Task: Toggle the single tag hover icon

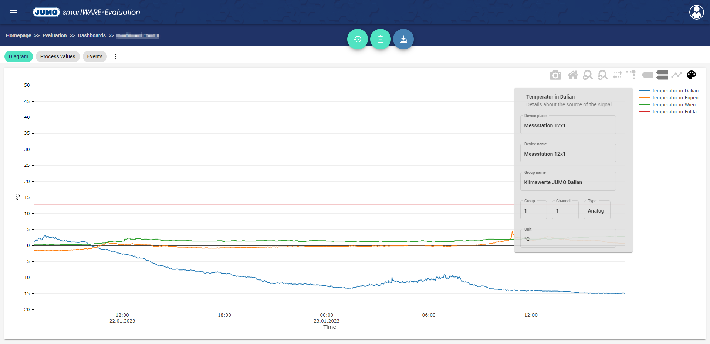Action: pyautogui.click(x=647, y=75)
